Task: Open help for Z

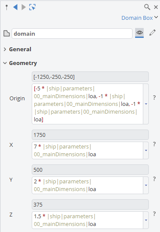Action: pyautogui.click(x=154, y=214)
